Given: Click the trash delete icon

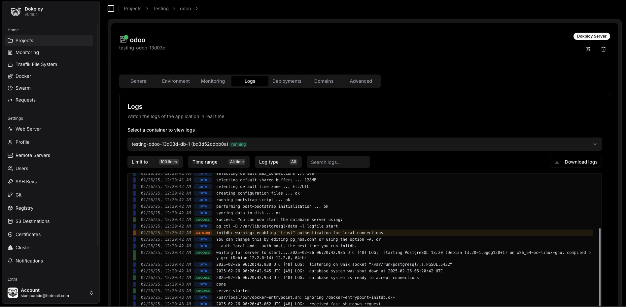Looking at the screenshot, I should [604, 49].
